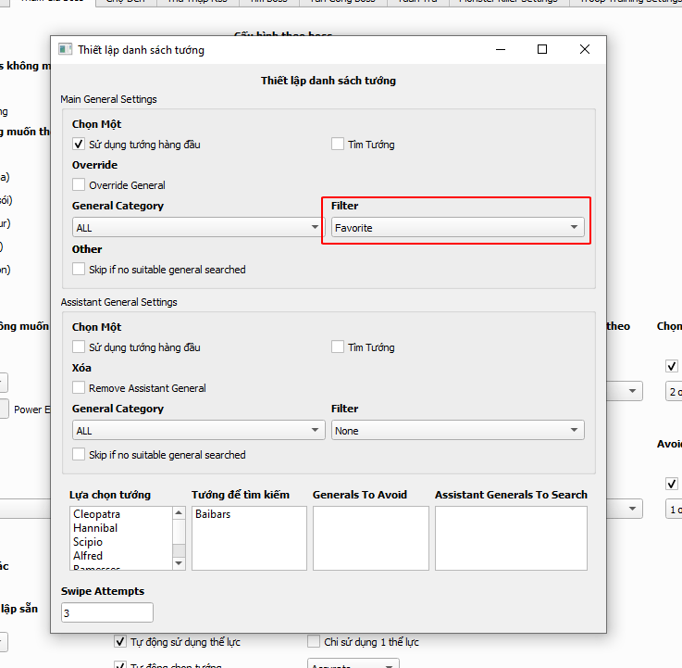The image size is (682, 668).
Task: Uncheck Sử dụng tướng hàng đầu under Main General Settings
Action: 79,145
